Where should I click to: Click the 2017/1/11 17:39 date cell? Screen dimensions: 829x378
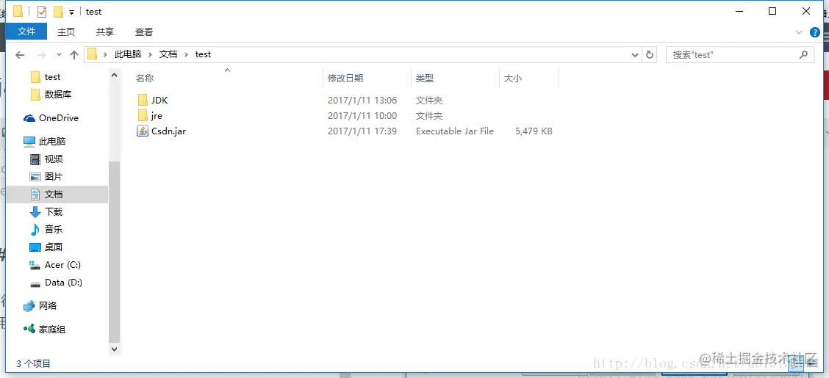362,131
